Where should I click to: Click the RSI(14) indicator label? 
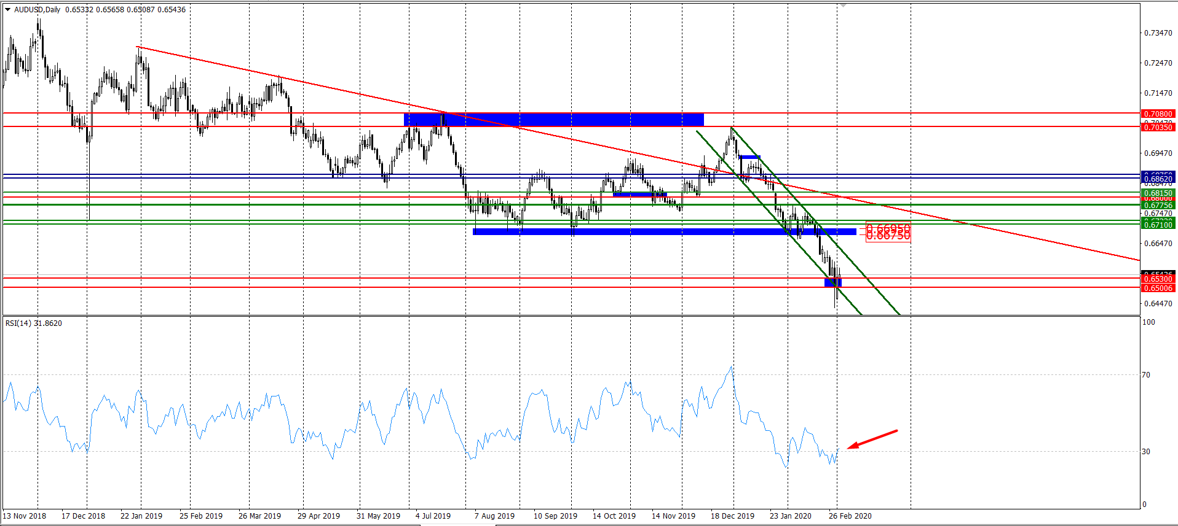click(18, 323)
